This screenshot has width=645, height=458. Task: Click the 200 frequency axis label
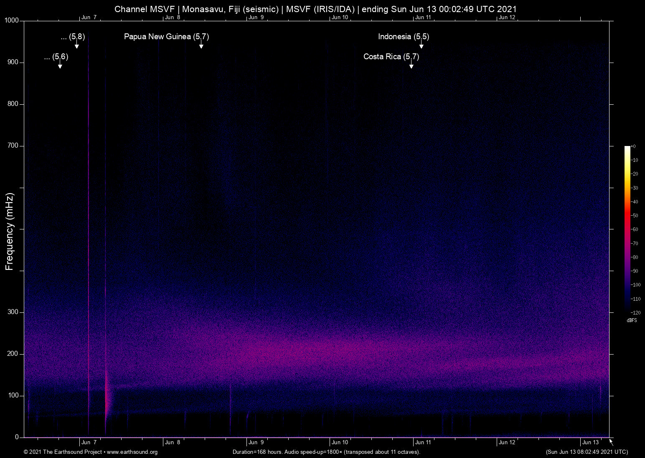[13, 354]
